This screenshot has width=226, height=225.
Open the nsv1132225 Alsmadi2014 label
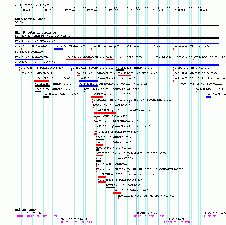click(x=174, y=57)
